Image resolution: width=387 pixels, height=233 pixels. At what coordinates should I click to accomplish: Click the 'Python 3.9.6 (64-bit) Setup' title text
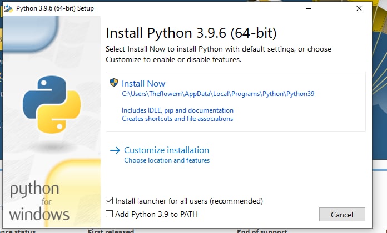(x=55, y=8)
